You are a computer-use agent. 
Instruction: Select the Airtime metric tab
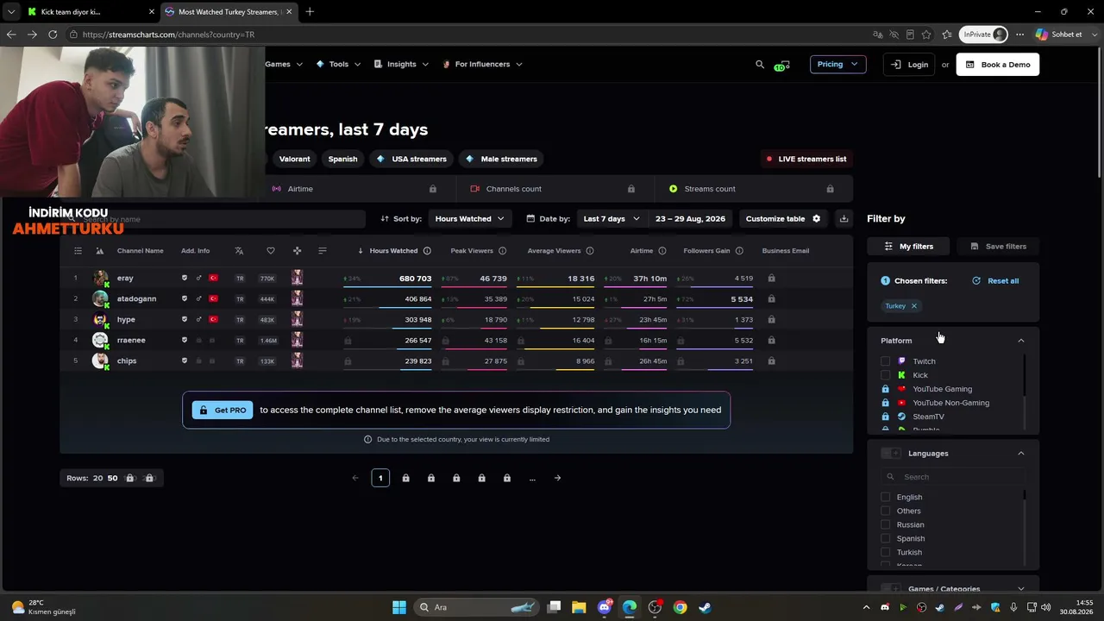point(355,189)
